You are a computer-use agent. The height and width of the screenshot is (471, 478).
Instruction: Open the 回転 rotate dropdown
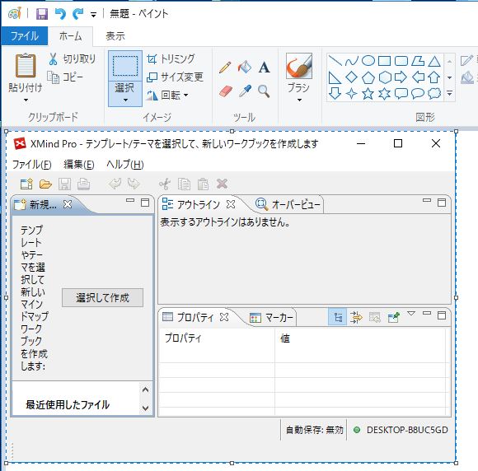(x=167, y=96)
